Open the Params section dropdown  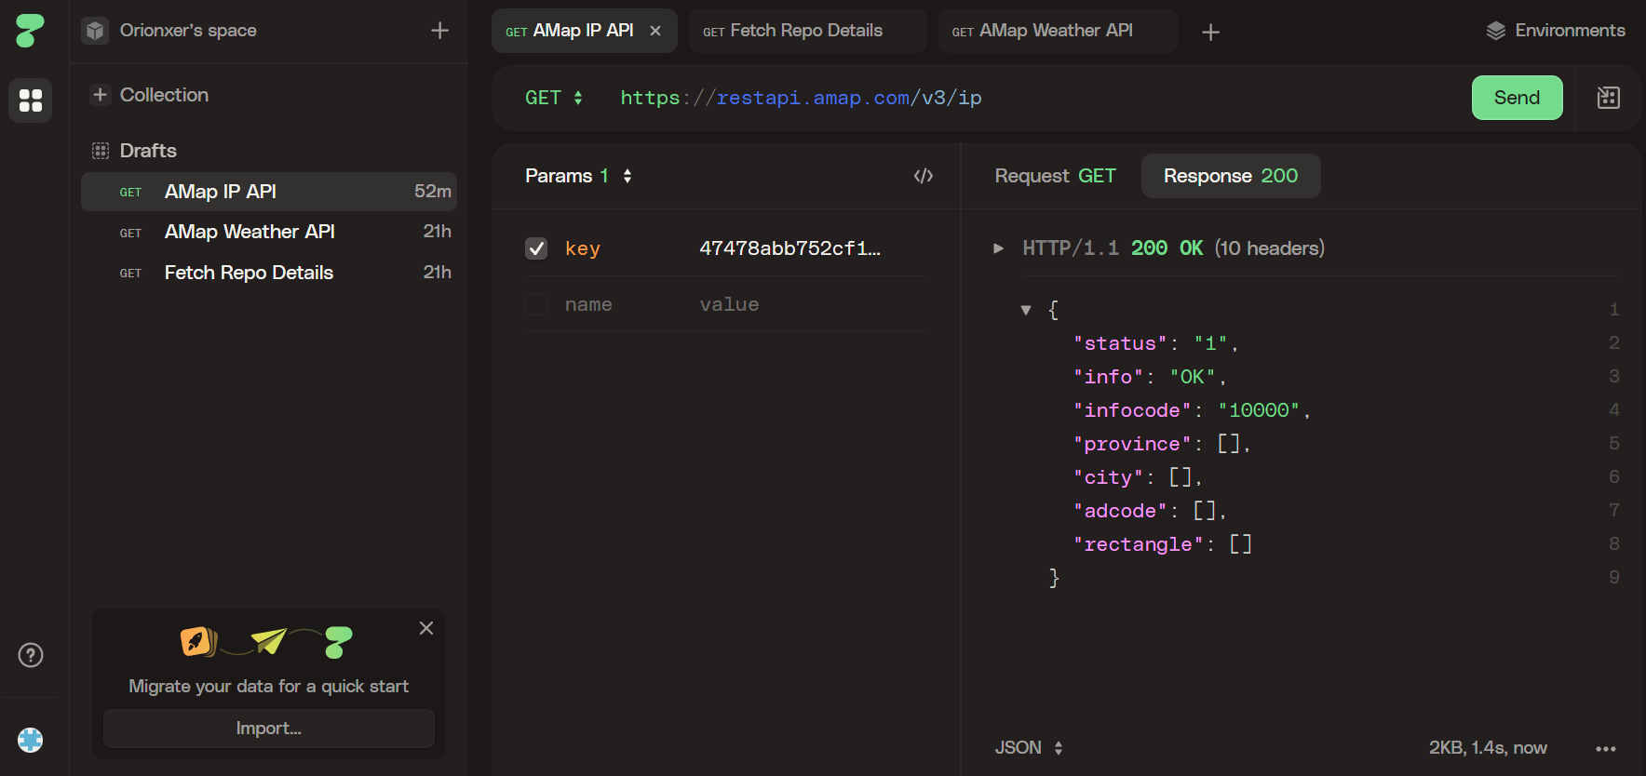click(578, 176)
